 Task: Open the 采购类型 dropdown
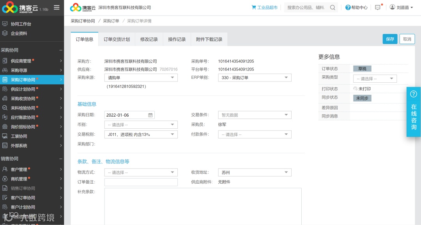click(375, 78)
